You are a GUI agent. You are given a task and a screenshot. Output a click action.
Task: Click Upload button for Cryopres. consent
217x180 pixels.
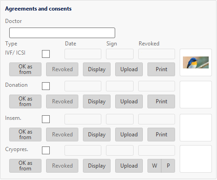click(x=129, y=166)
